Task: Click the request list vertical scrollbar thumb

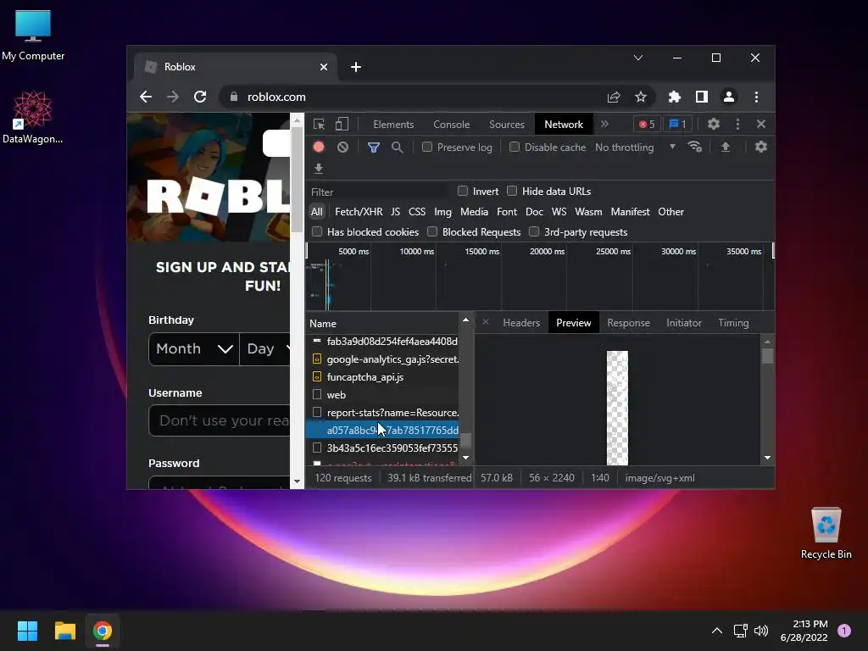Action: (466, 441)
